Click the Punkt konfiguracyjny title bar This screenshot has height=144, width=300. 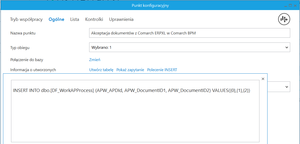point(150,6)
